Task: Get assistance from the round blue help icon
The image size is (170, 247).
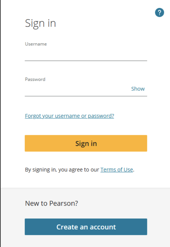Action: [160, 13]
